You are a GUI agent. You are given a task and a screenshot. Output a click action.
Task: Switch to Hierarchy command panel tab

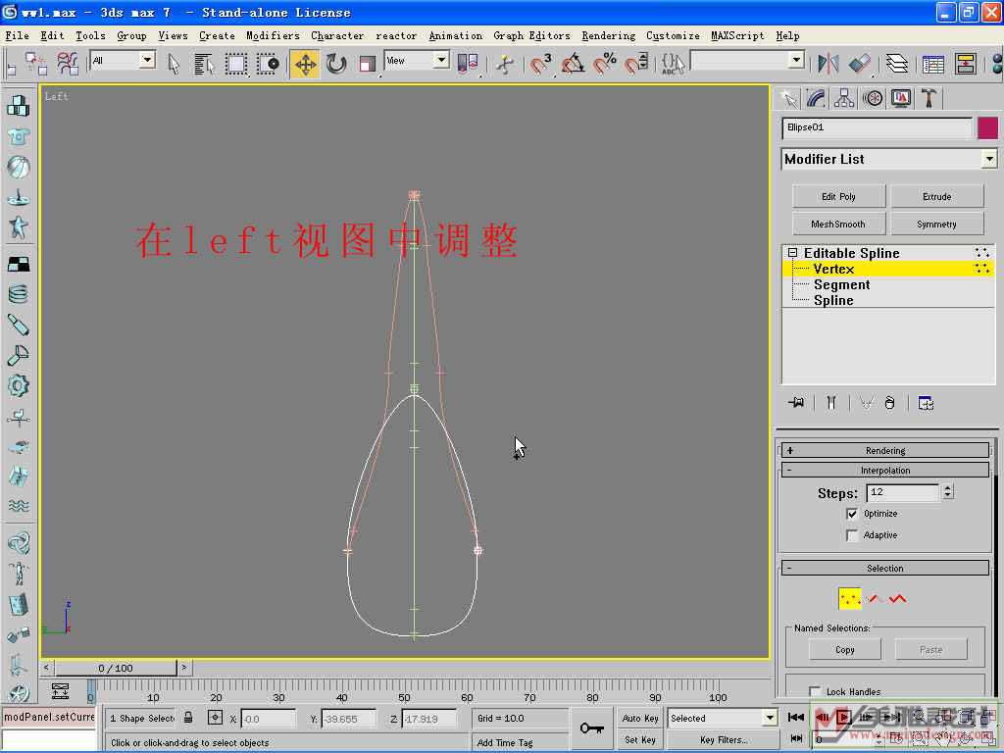coord(844,99)
